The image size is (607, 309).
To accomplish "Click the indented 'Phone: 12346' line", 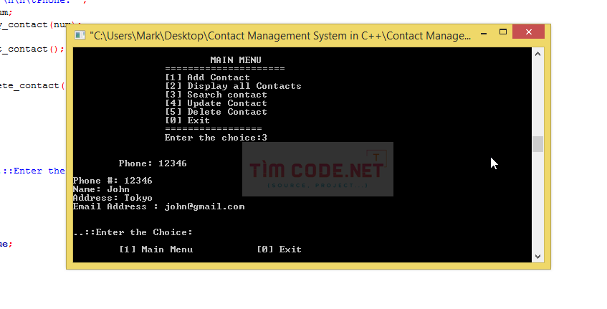I will coord(153,163).
